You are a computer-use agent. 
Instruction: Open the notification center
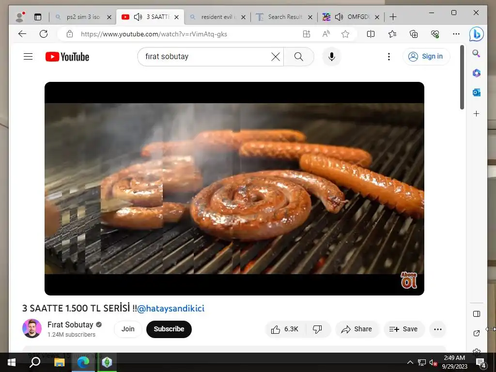[481, 362]
